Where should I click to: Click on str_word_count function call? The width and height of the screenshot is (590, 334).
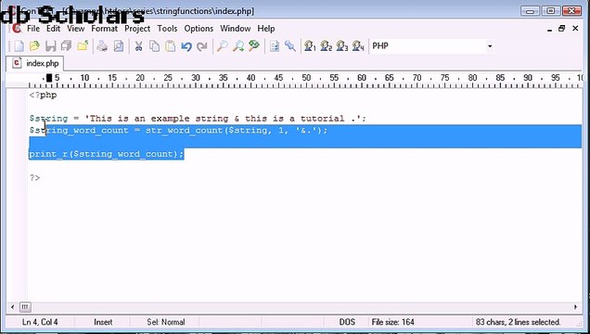(x=184, y=131)
